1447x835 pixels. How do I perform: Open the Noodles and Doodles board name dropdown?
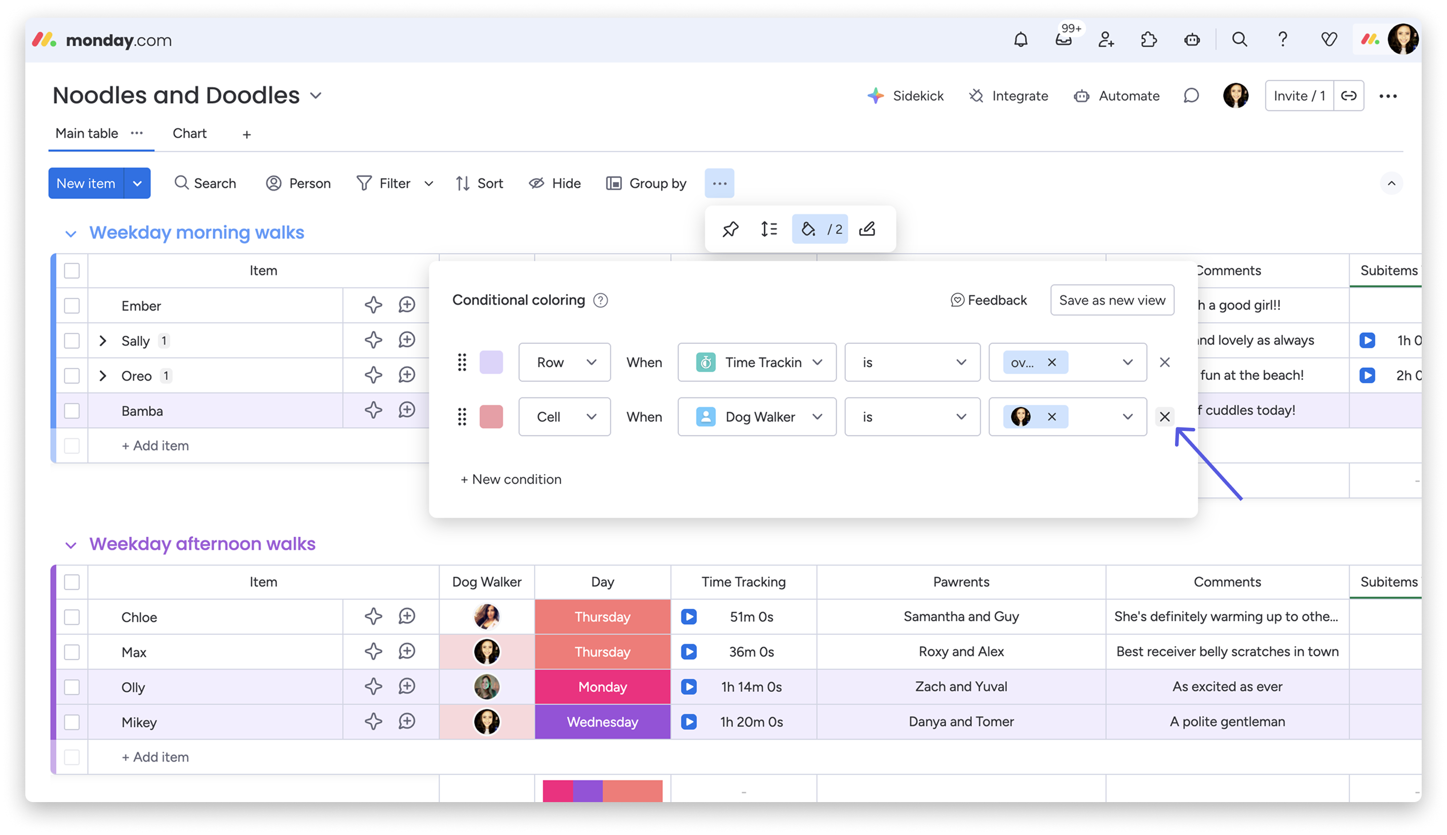coord(316,96)
